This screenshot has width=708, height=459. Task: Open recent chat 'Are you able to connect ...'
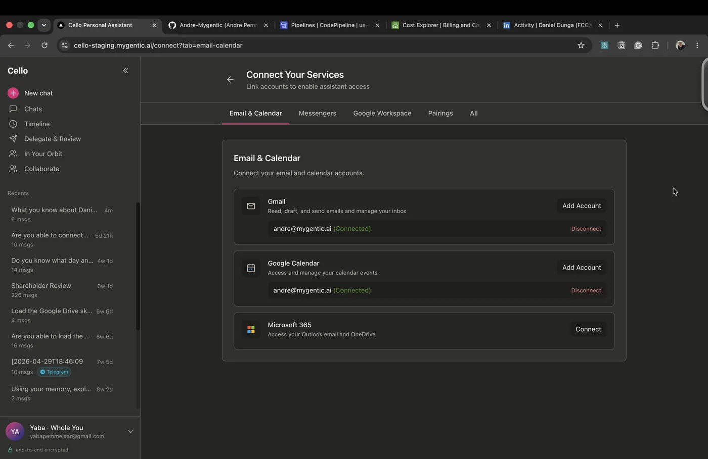coord(62,239)
